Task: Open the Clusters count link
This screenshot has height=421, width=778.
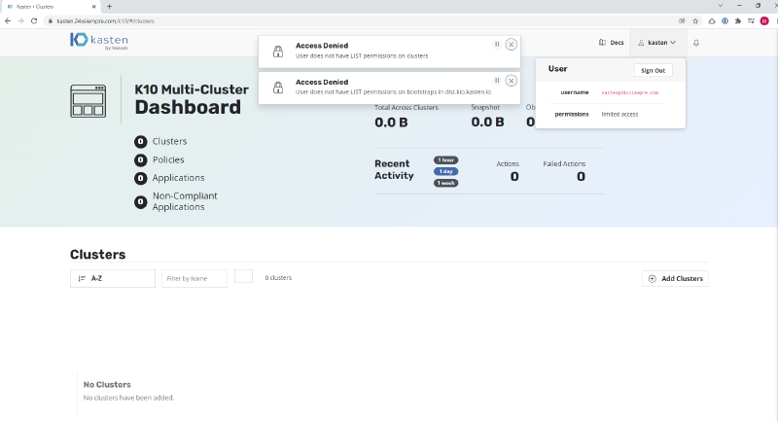Action: [160, 142]
